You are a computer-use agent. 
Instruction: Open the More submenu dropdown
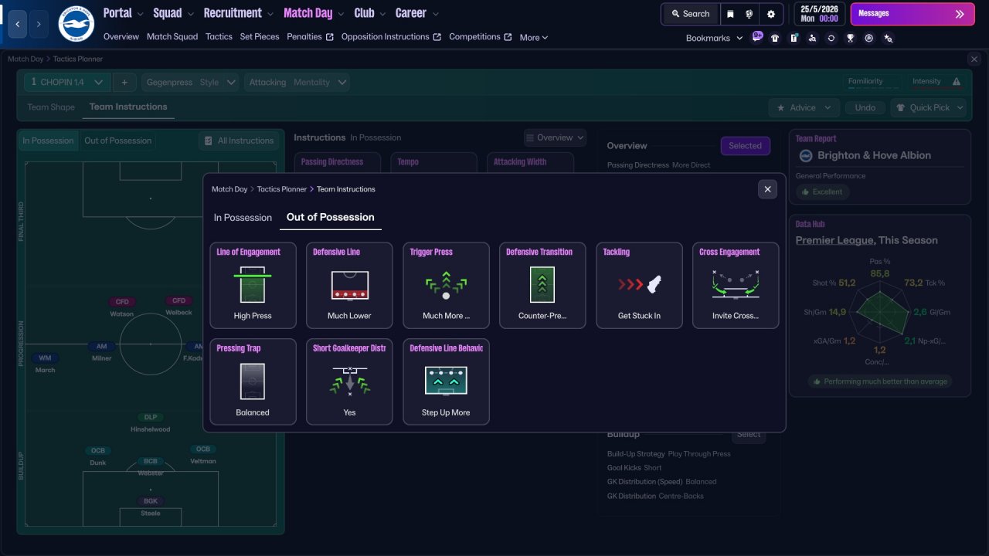[534, 37]
